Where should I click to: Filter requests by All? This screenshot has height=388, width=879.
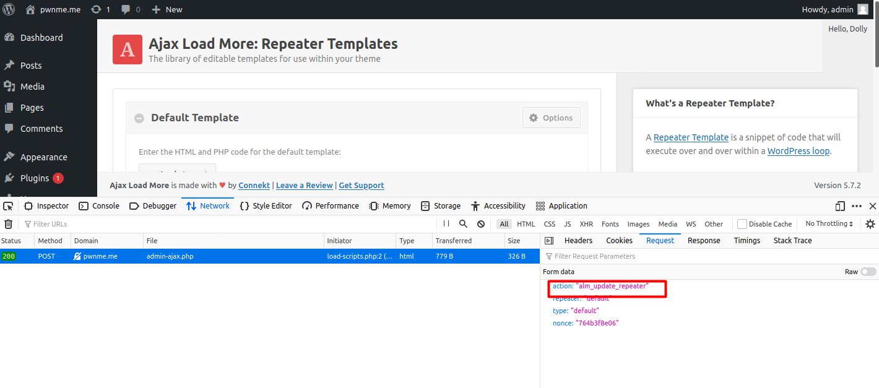(x=504, y=224)
